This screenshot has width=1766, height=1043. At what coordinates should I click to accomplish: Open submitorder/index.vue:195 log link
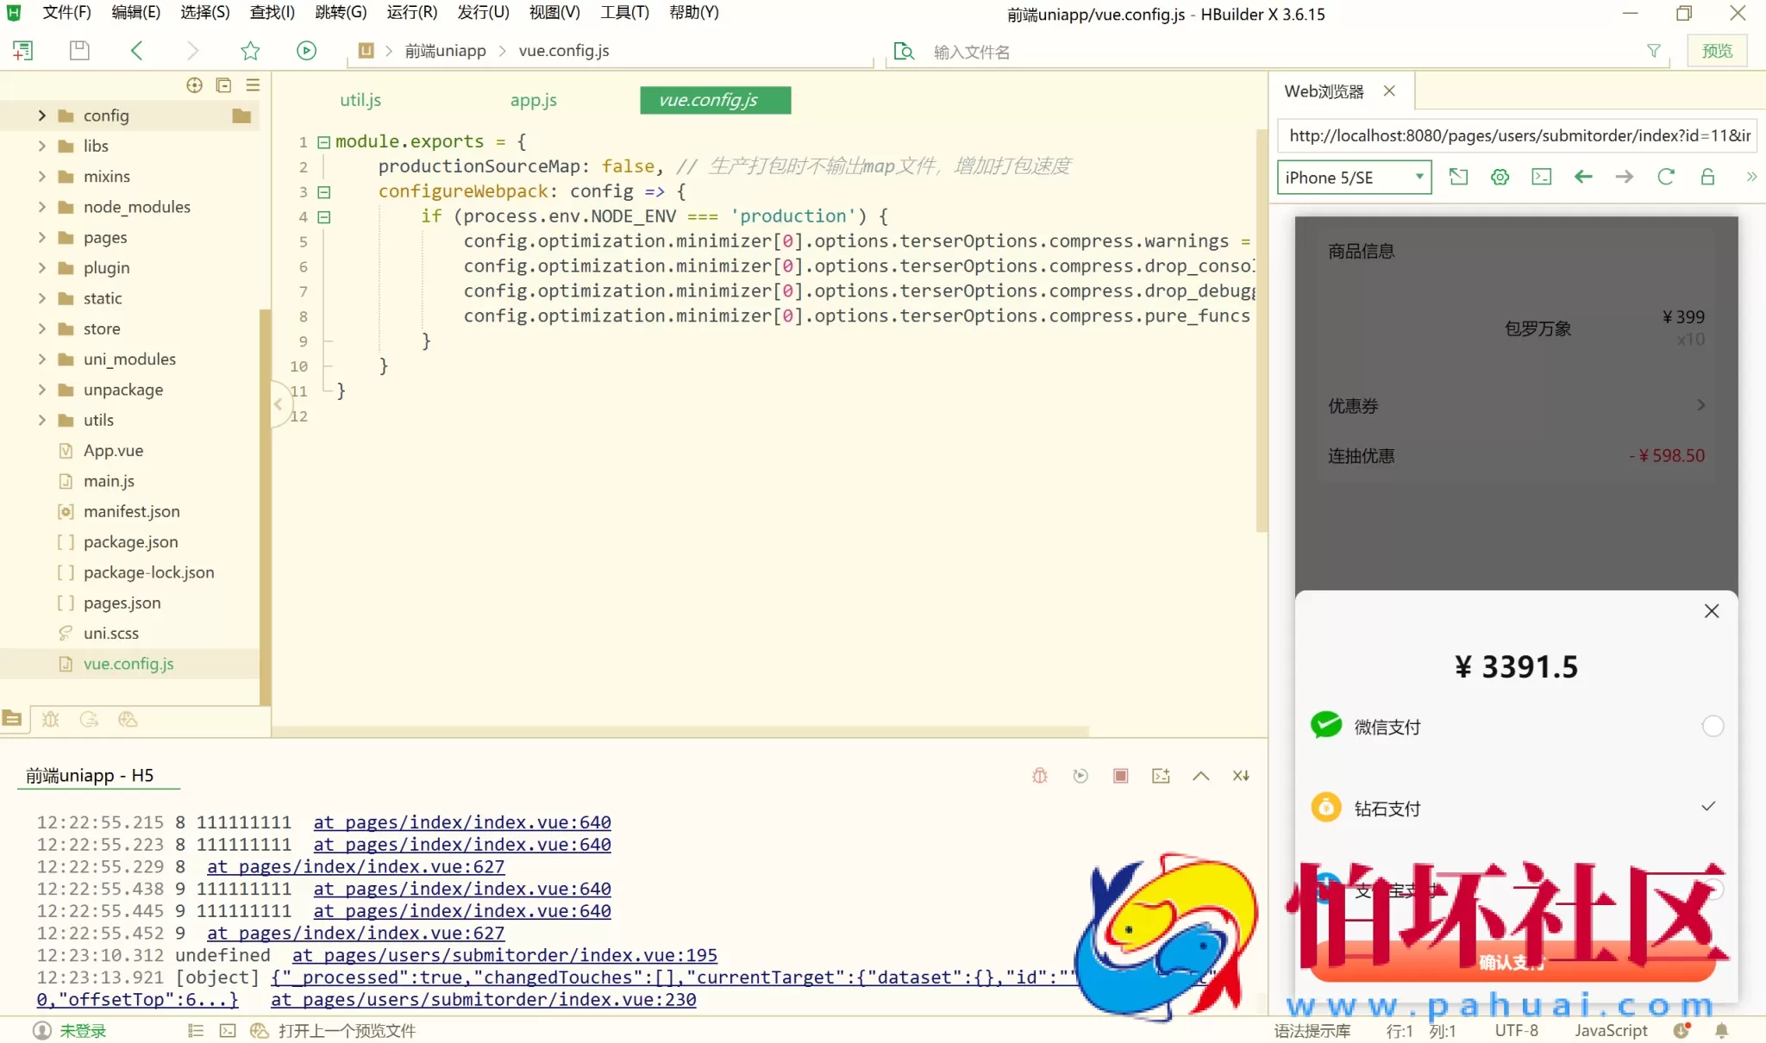tap(504, 955)
